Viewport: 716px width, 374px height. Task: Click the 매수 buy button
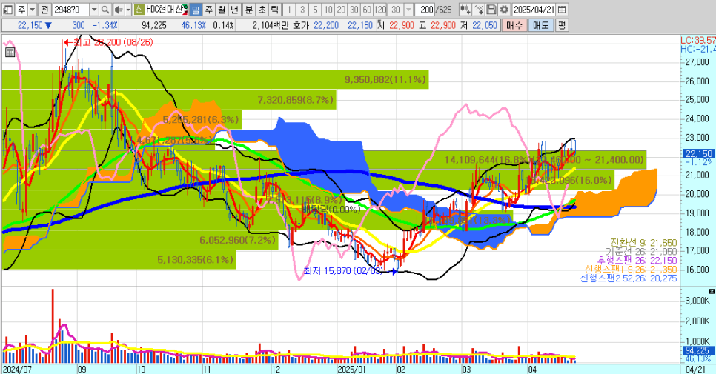tap(514, 25)
